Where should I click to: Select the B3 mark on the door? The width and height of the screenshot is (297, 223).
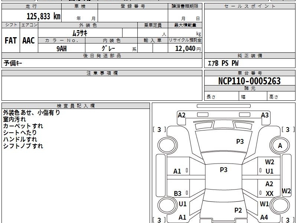177,194
